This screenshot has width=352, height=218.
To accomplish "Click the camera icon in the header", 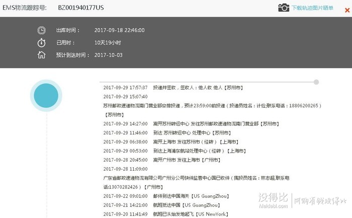I will tap(284, 8).
